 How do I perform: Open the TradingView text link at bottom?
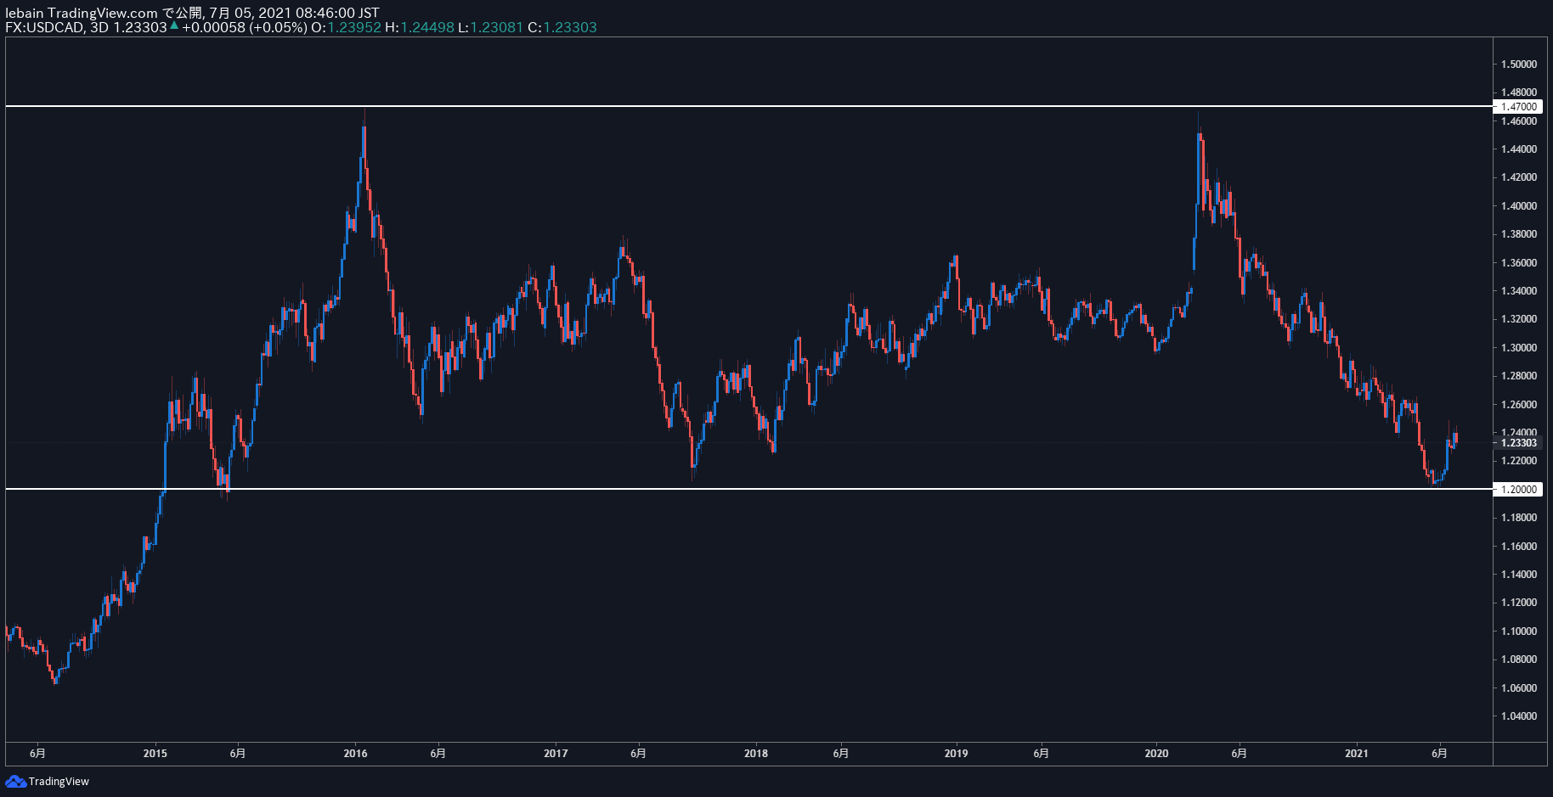[x=59, y=781]
